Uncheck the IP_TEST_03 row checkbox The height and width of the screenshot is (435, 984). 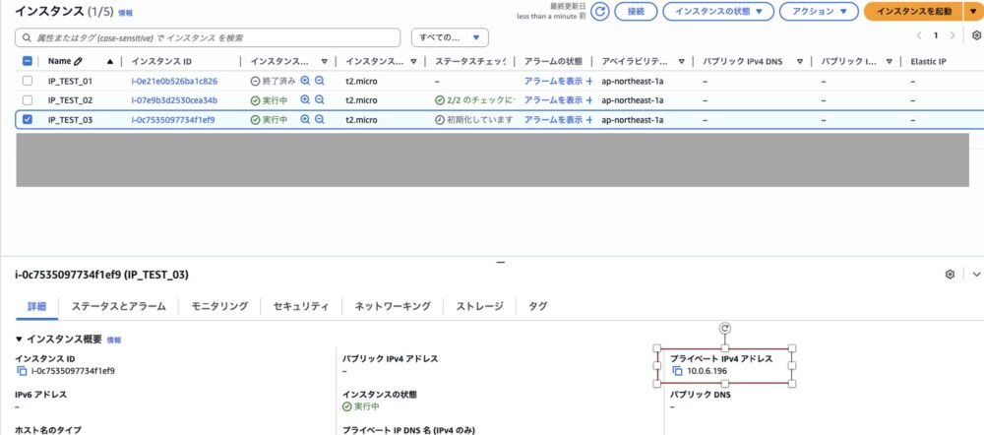(x=28, y=120)
